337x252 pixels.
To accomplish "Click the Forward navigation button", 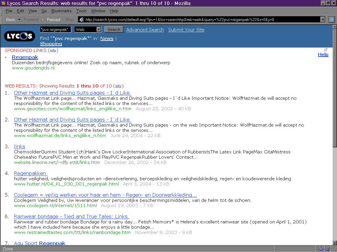I will (31, 20).
